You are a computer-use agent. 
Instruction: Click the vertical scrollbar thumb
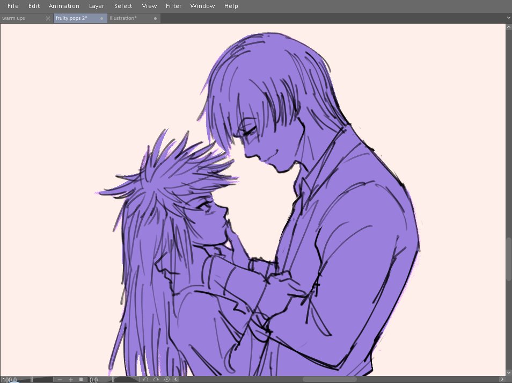[509, 259]
